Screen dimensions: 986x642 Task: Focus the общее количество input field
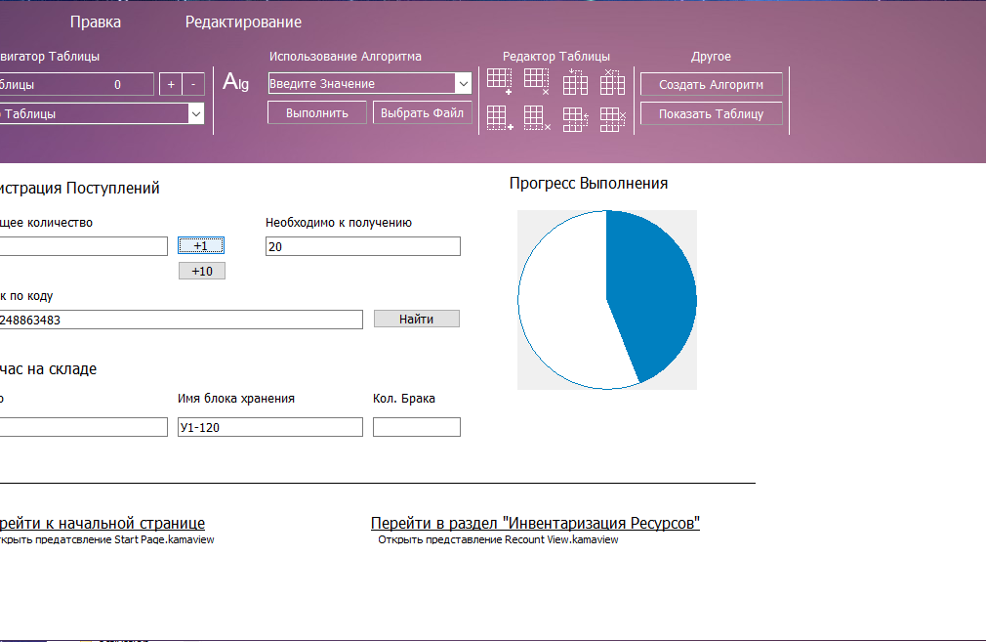click(x=84, y=246)
